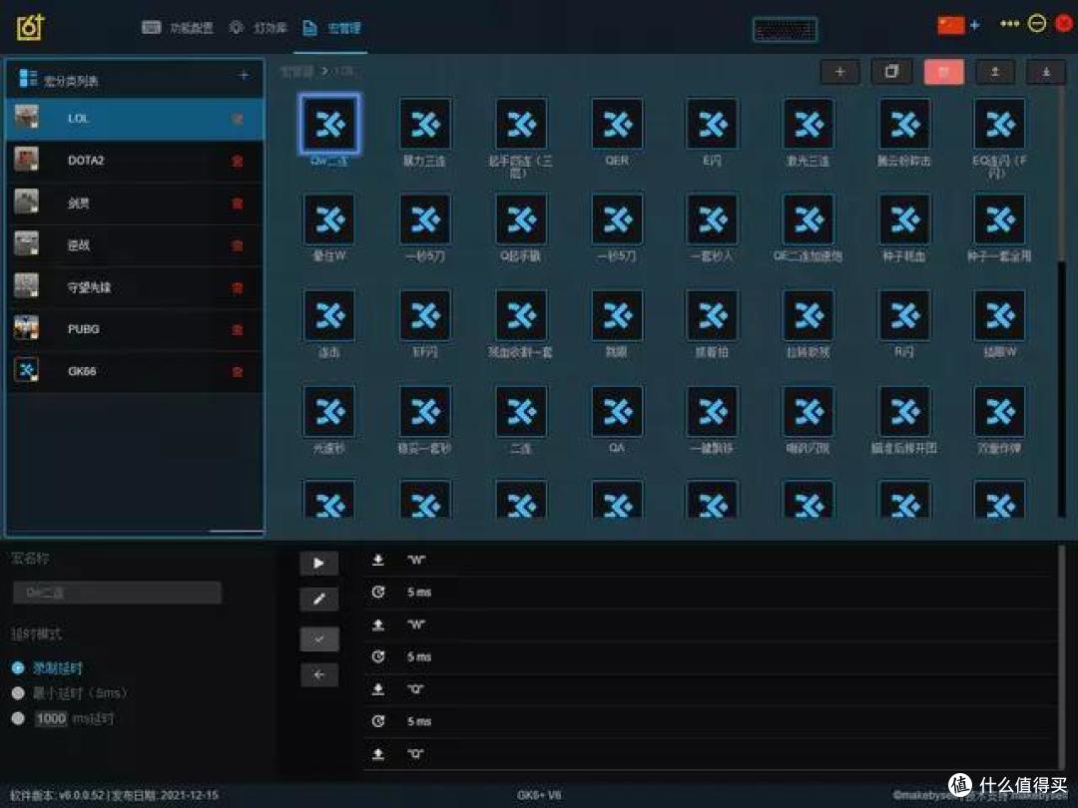Select the "Q" key press-down step
This screenshot has height=808, width=1078.
coord(711,689)
